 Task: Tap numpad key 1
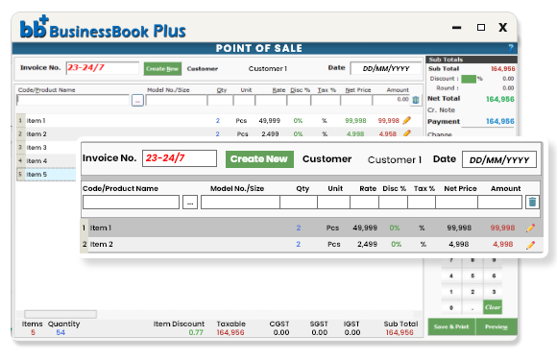451,292
